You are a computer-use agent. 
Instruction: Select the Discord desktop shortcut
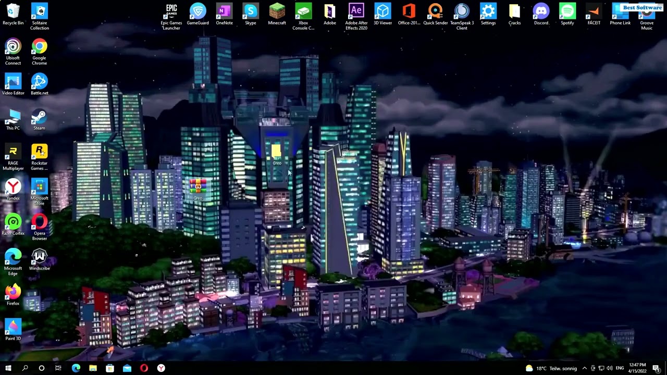click(x=541, y=15)
